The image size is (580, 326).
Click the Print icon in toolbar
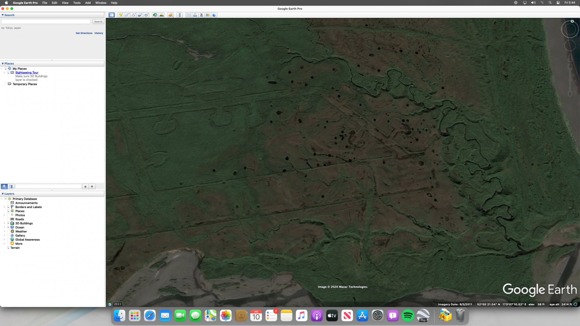195,15
